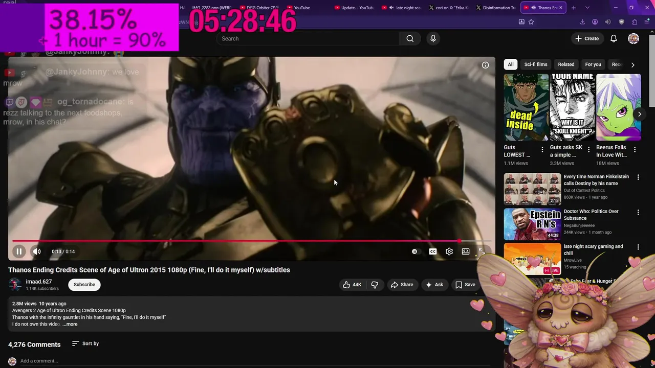This screenshot has width=655, height=368.
Task: Open the video info card icon
Action: pos(485,65)
